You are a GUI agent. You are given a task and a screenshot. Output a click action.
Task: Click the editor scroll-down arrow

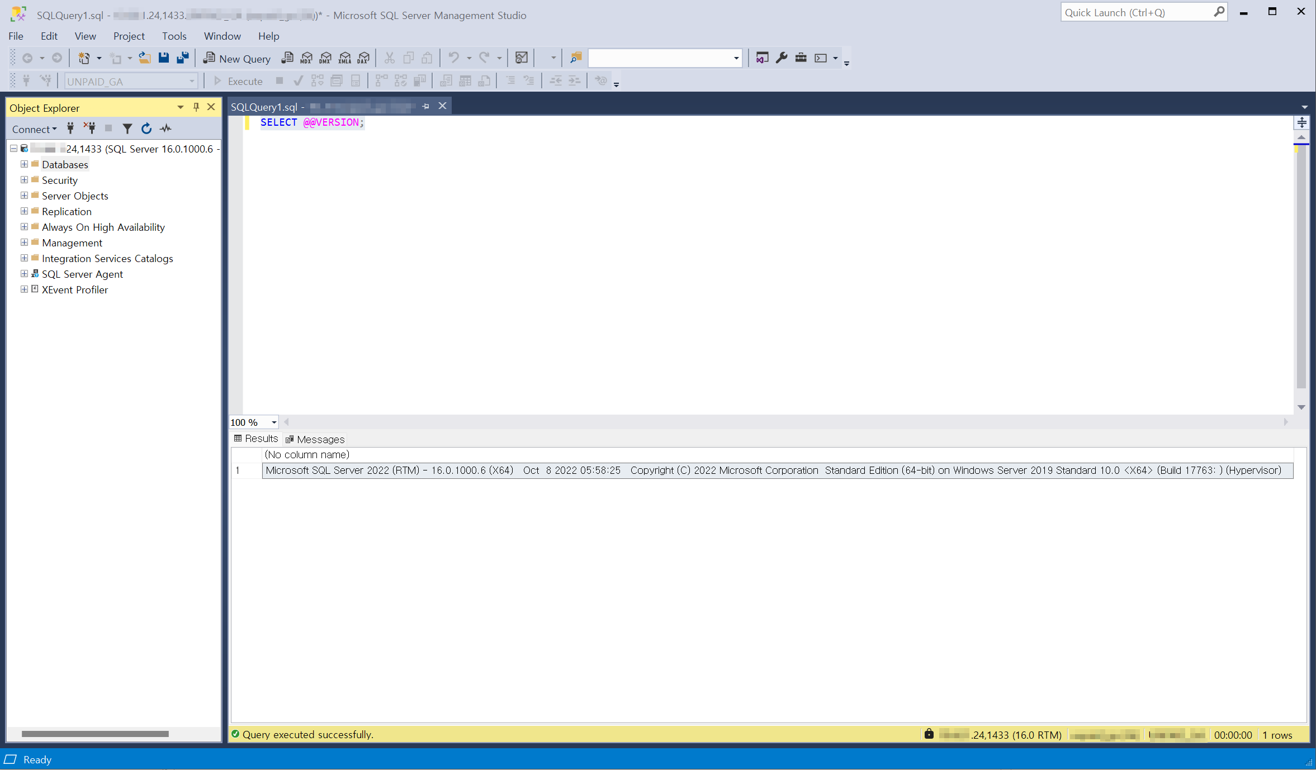click(1301, 407)
